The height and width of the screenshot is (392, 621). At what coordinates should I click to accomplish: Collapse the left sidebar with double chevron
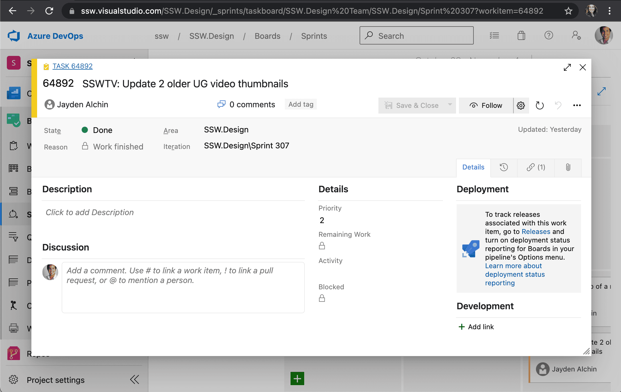point(134,379)
